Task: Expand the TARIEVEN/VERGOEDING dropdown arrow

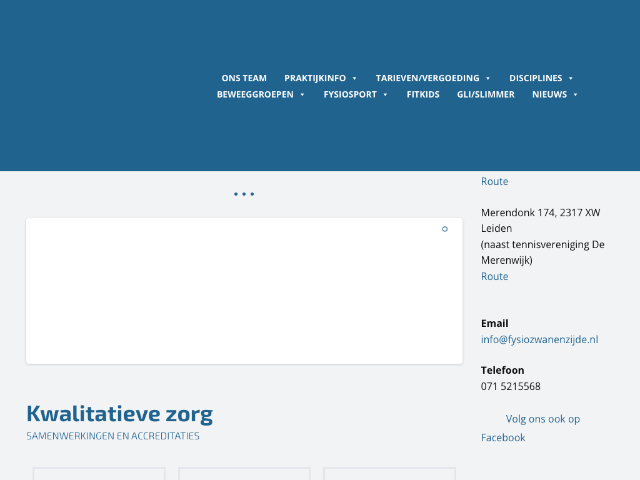Action: click(488, 79)
